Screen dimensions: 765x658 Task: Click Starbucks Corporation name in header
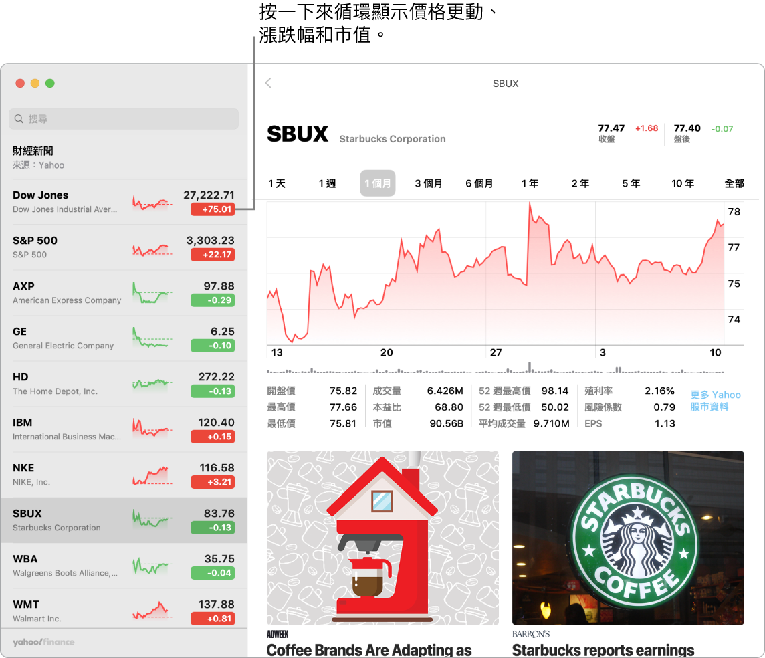click(393, 139)
